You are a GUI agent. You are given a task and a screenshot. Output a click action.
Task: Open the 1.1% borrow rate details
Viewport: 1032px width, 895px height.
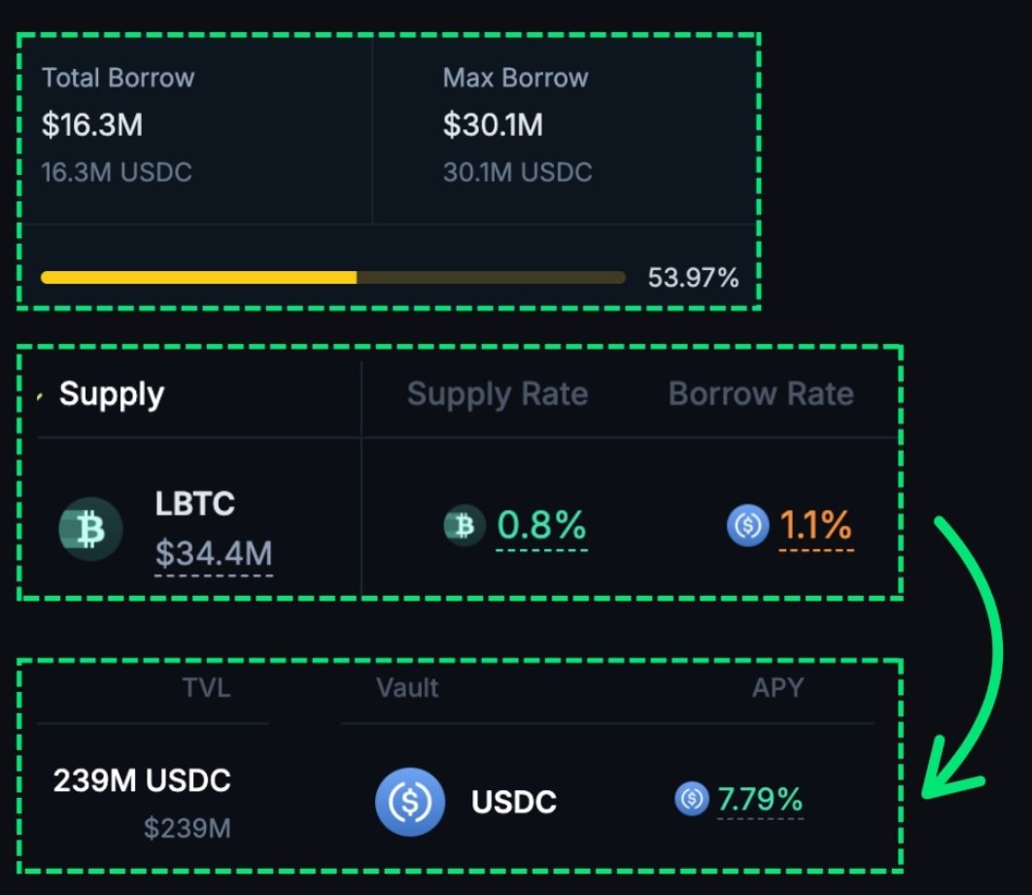click(x=815, y=525)
